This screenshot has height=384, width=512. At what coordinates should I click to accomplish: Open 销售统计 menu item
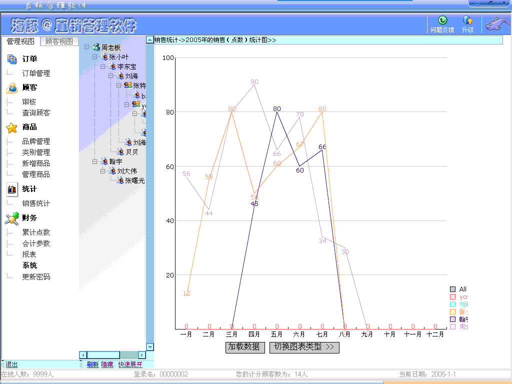pos(36,203)
